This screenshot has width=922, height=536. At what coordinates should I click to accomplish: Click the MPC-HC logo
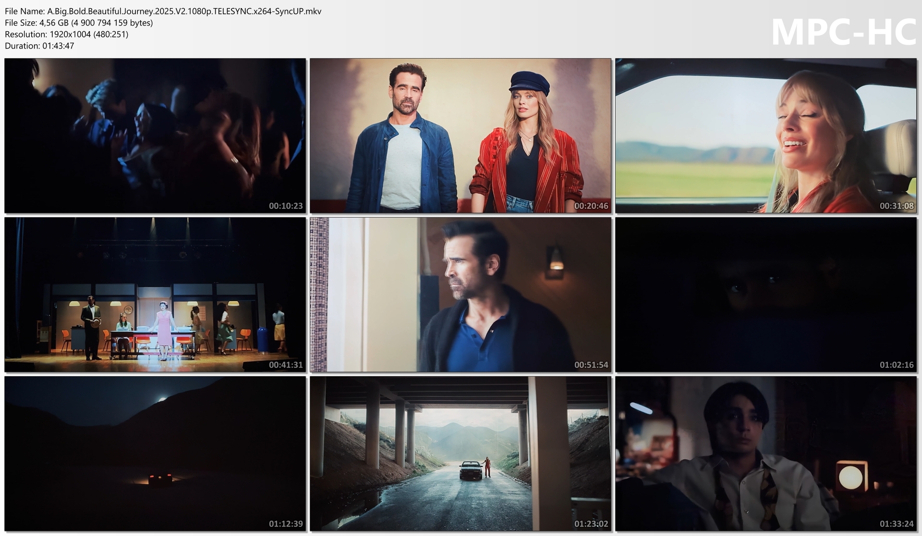843,33
